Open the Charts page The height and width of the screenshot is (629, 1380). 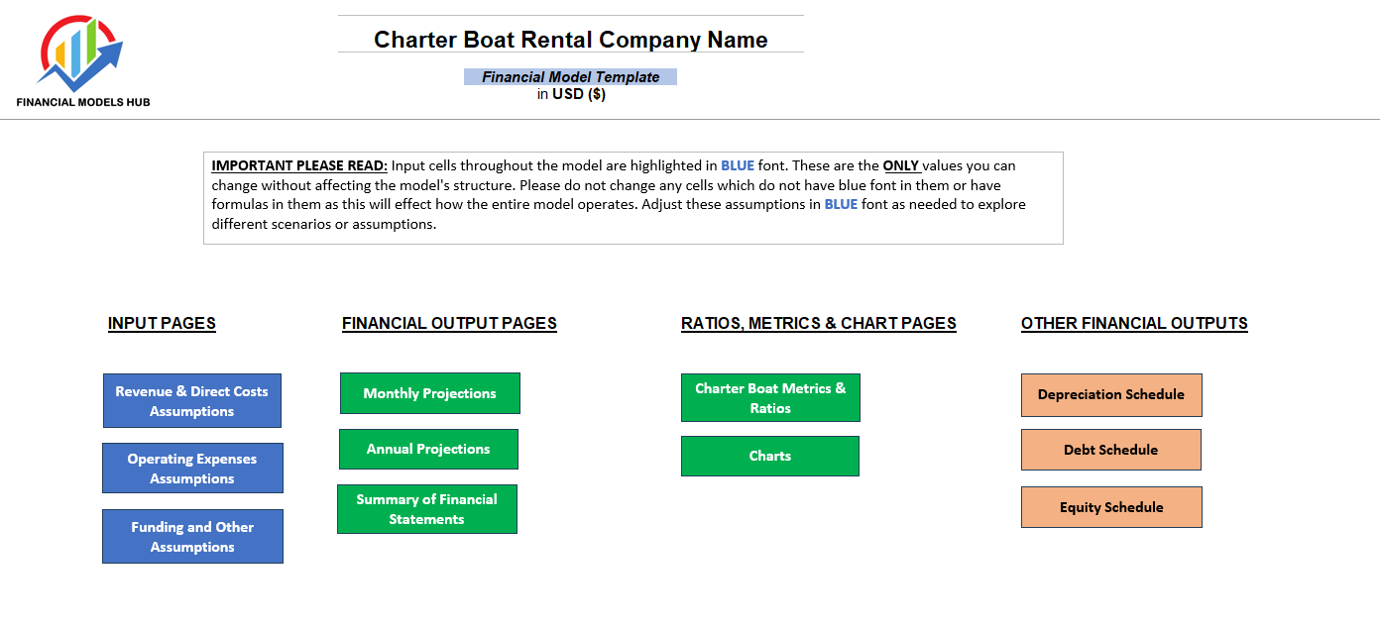tap(770, 456)
